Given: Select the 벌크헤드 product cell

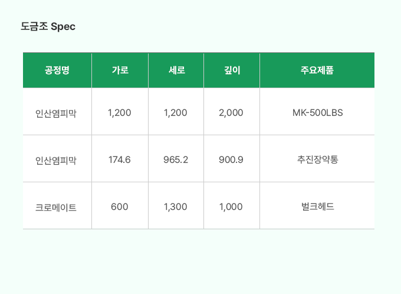Looking at the screenshot, I should pos(317,206).
